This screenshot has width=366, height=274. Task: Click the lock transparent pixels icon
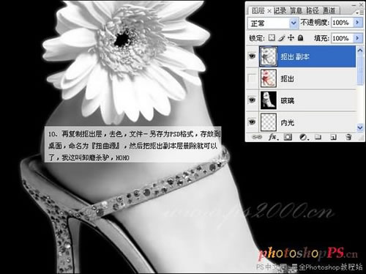[272, 37]
